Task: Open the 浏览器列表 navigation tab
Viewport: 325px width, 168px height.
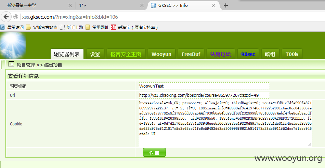Action: click(67, 54)
